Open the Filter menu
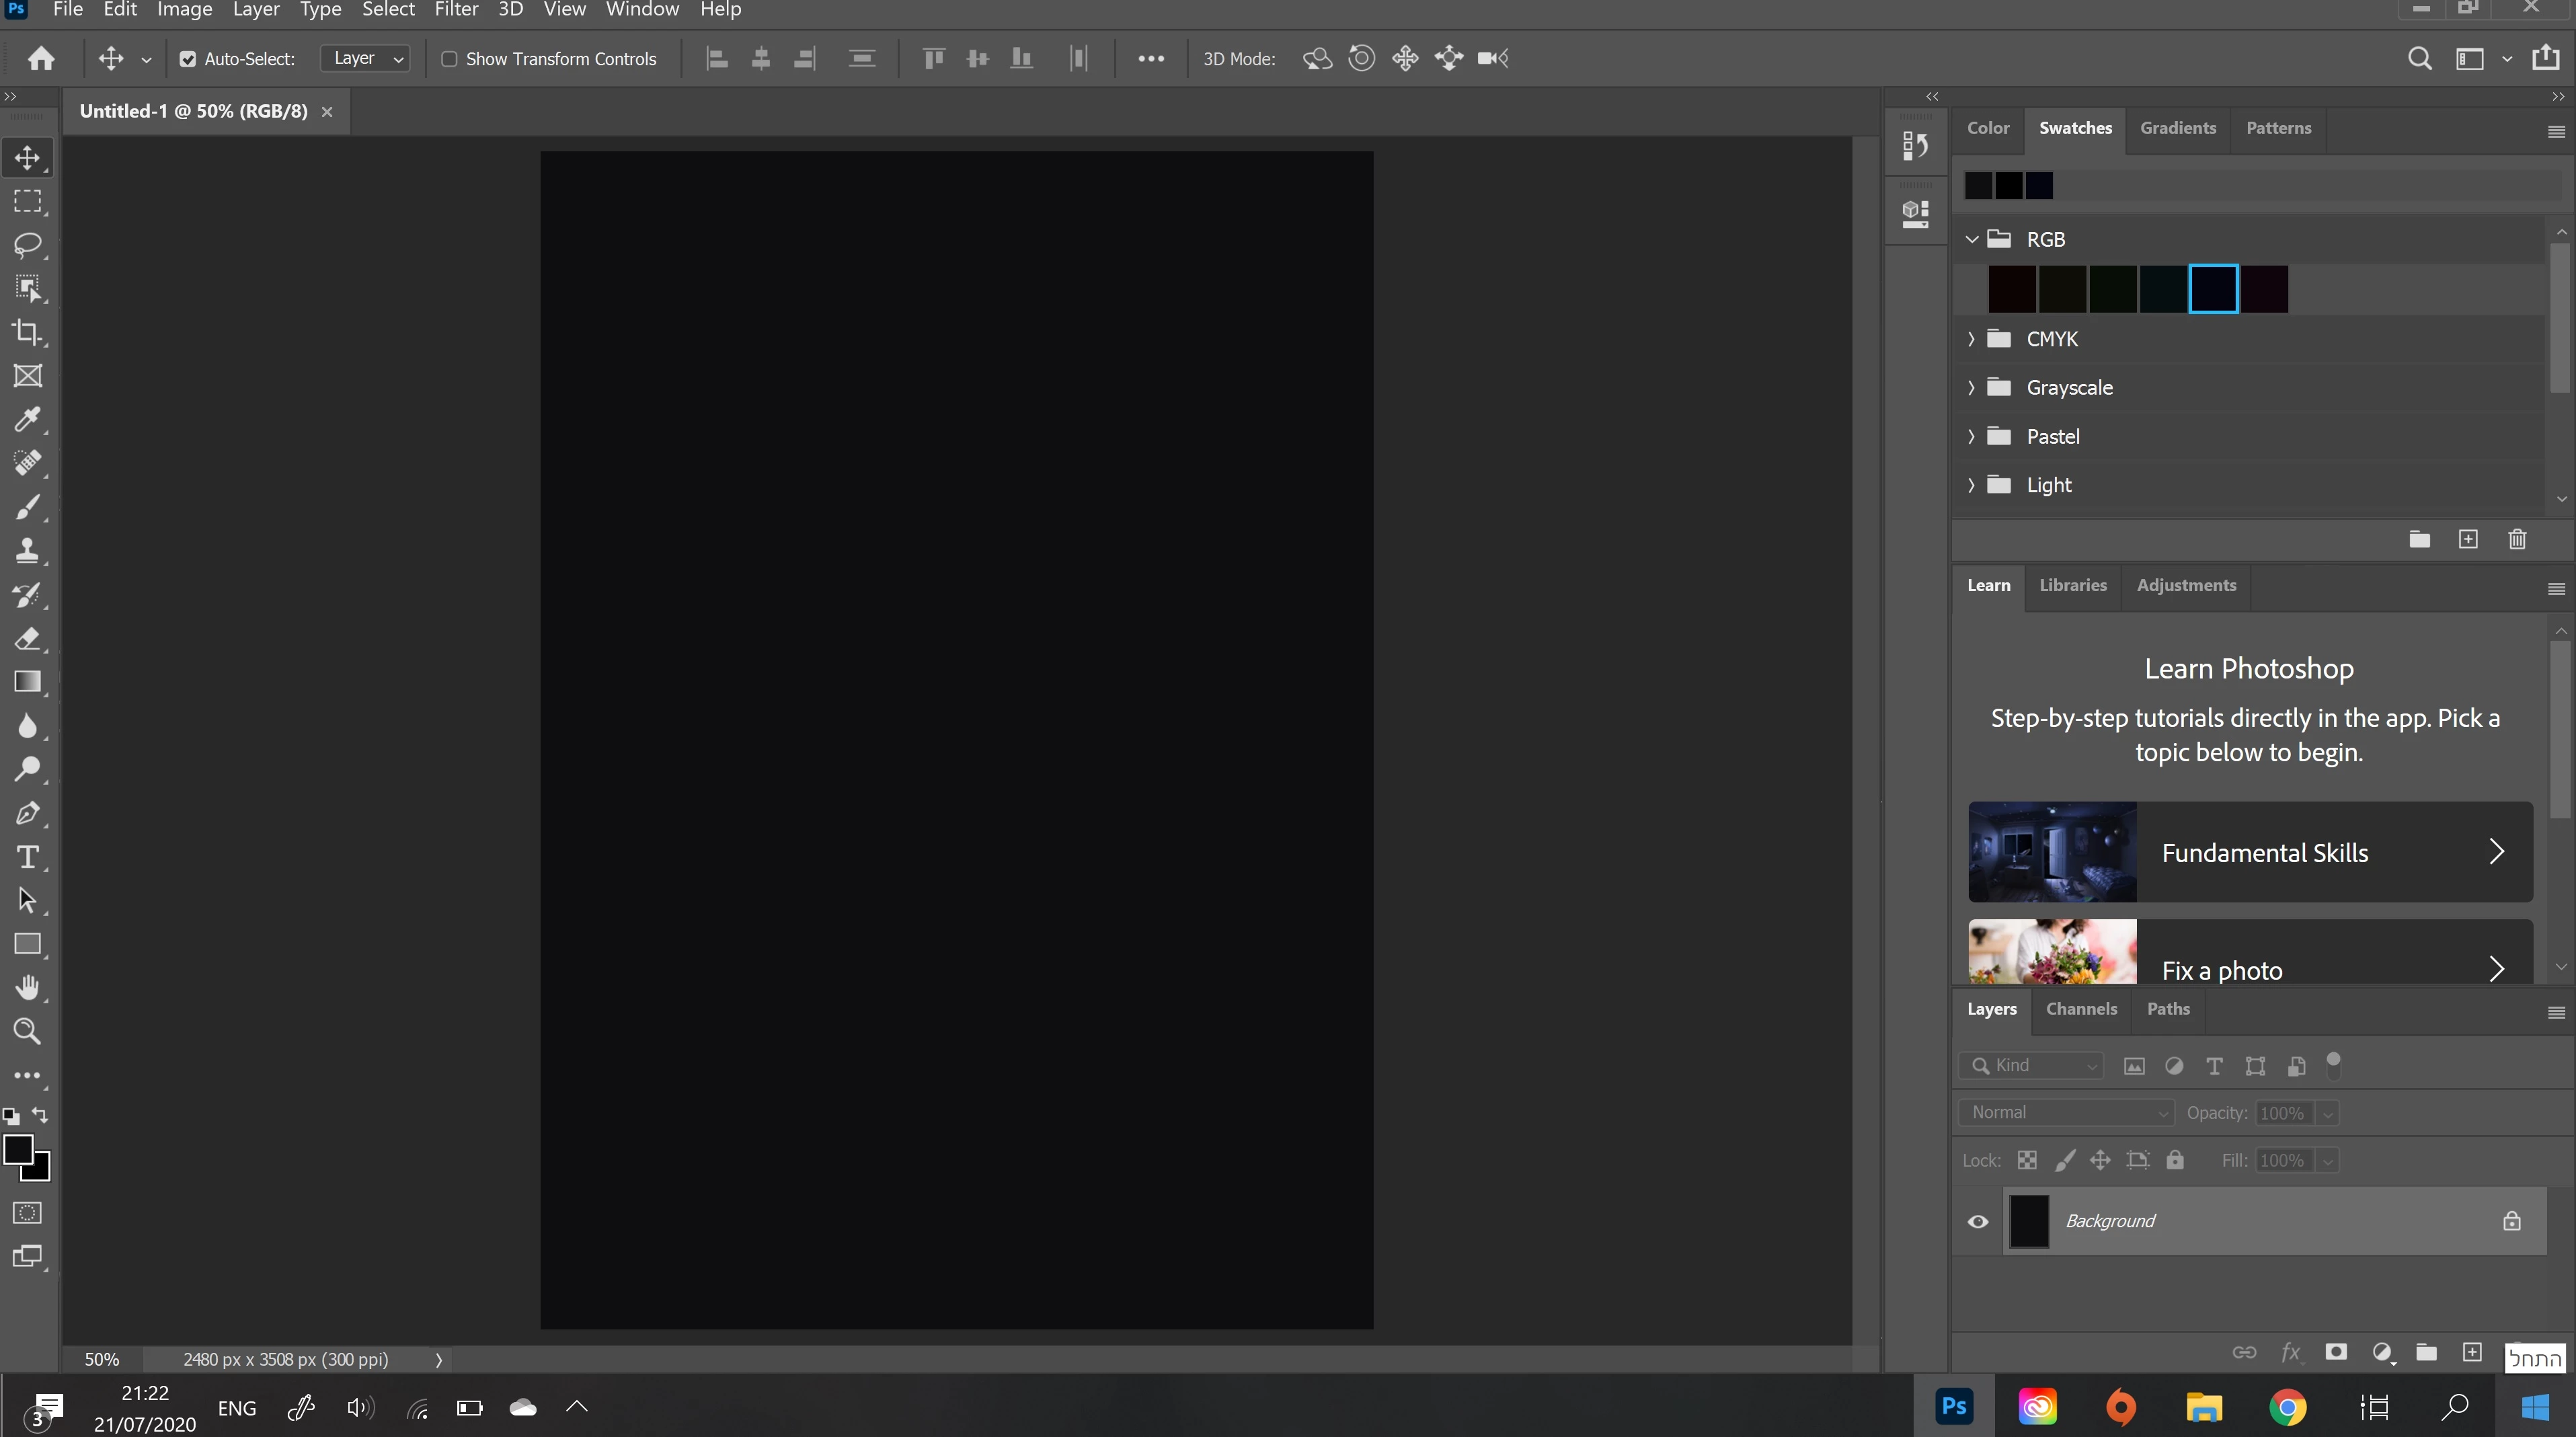Screen dimensions: 2576x1437 456,10
